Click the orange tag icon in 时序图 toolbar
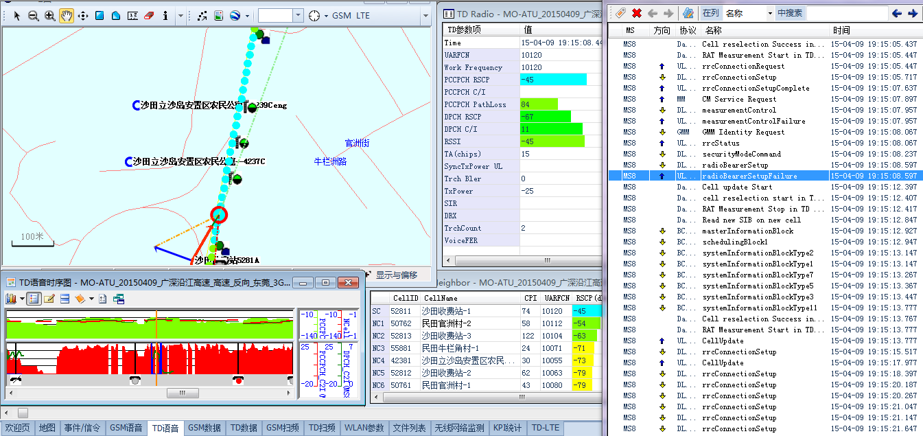The height and width of the screenshot is (436, 923). [x=80, y=299]
